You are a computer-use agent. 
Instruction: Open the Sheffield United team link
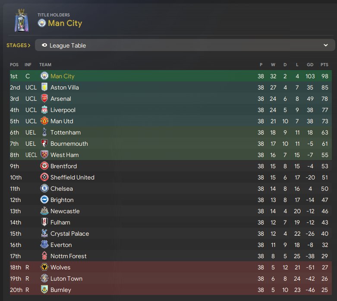pyautogui.click(x=72, y=177)
